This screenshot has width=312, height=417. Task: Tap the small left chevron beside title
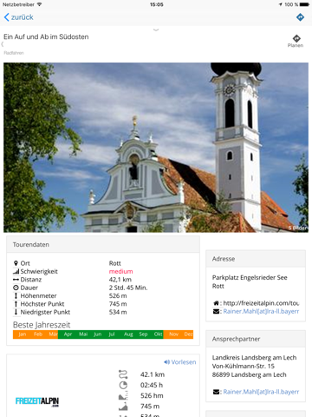(3, 44)
